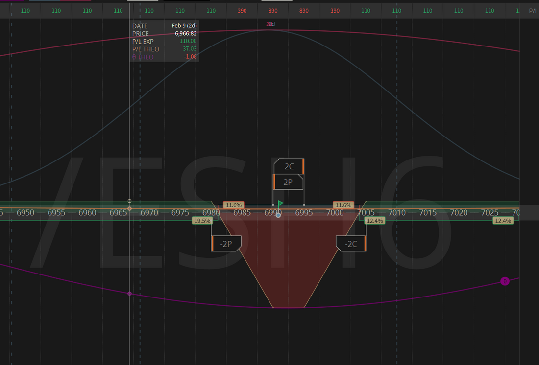This screenshot has height=365, width=539.
Task: Click the purple crosshair dot on theta curve
Action: 129,294
